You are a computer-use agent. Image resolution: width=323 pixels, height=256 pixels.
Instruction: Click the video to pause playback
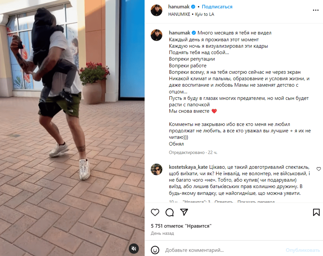tap(72, 128)
